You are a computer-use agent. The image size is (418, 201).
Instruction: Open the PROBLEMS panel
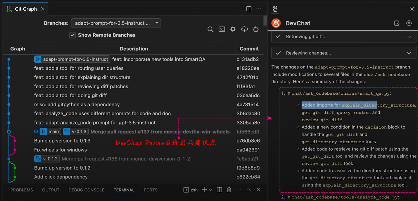(21, 190)
